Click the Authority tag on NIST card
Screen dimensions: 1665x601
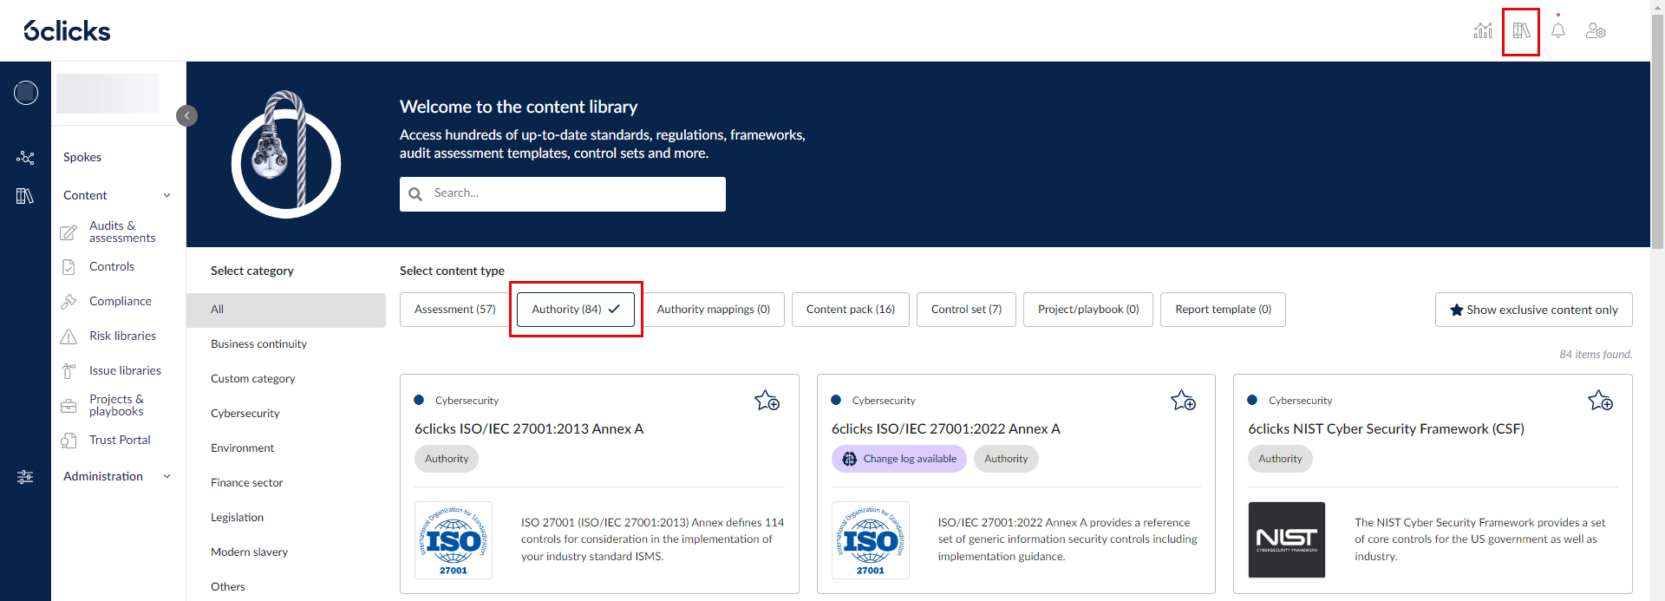point(1280,459)
